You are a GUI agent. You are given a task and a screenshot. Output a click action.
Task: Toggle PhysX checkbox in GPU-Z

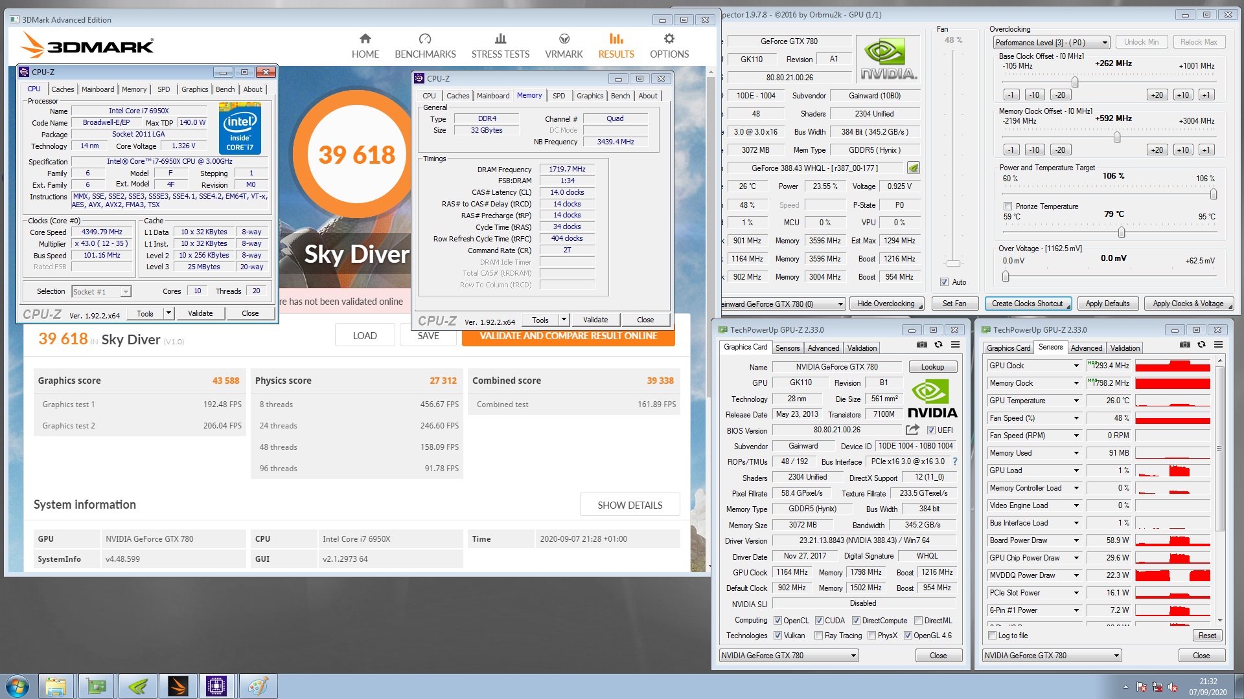pyautogui.click(x=871, y=636)
